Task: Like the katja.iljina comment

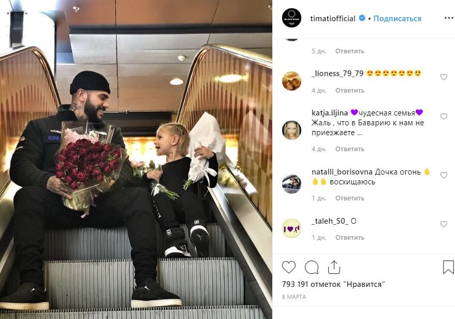Action: coord(444,117)
